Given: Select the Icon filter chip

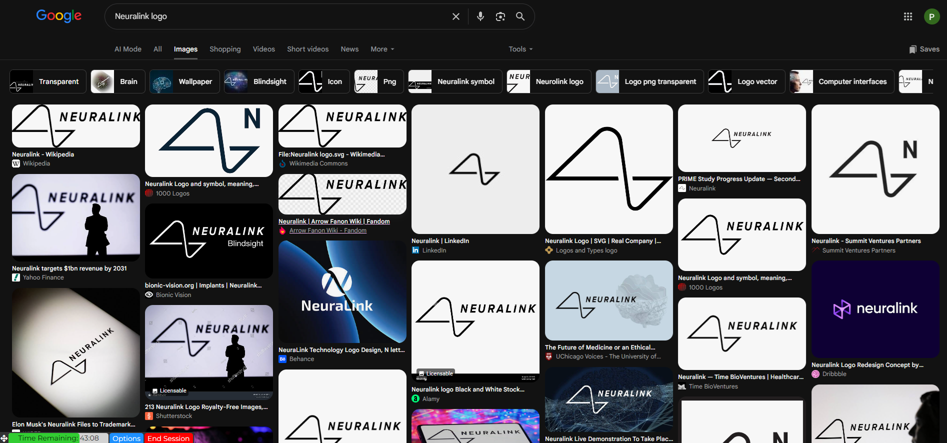Looking at the screenshot, I should pos(324,81).
